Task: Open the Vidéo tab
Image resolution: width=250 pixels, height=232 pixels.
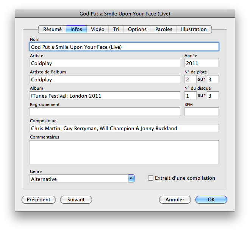Action: tap(98, 30)
